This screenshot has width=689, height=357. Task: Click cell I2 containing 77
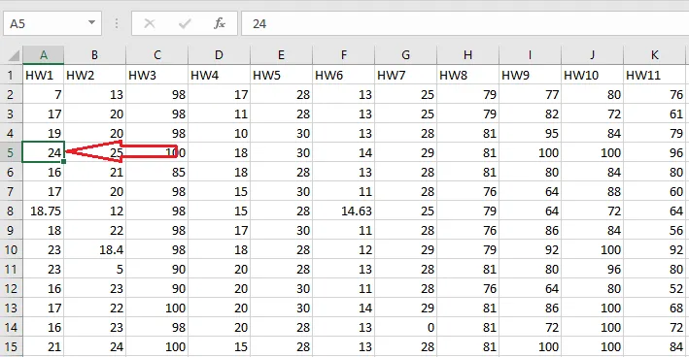[530, 94]
